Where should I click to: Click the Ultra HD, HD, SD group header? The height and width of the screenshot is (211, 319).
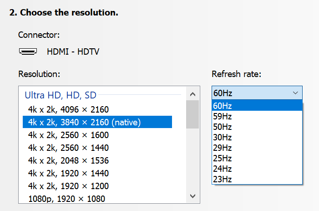[x=60, y=95]
